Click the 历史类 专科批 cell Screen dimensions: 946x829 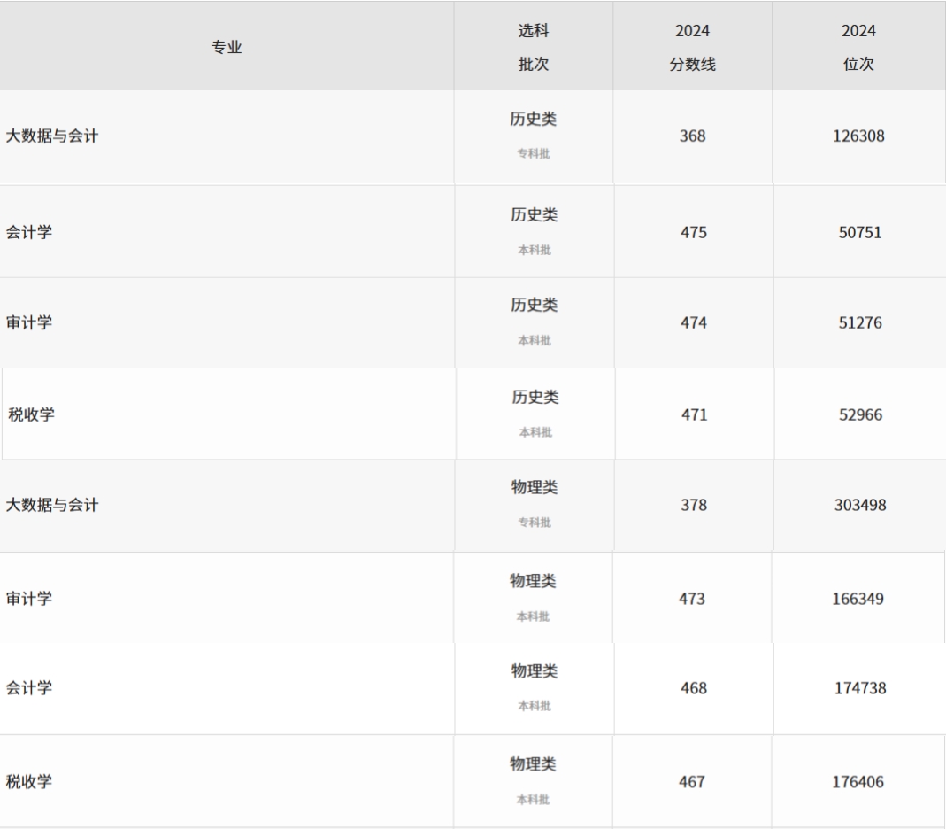[534, 136]
